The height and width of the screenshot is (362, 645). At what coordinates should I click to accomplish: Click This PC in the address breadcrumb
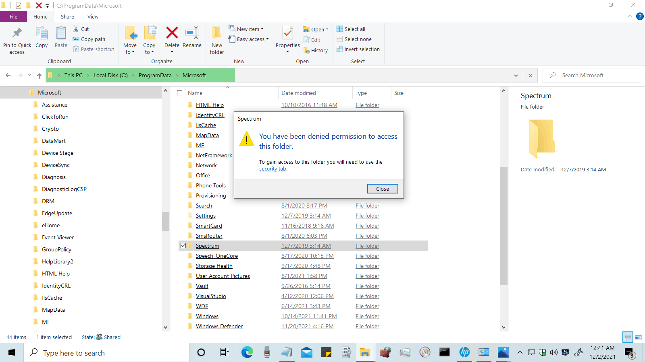pos(73,75)
